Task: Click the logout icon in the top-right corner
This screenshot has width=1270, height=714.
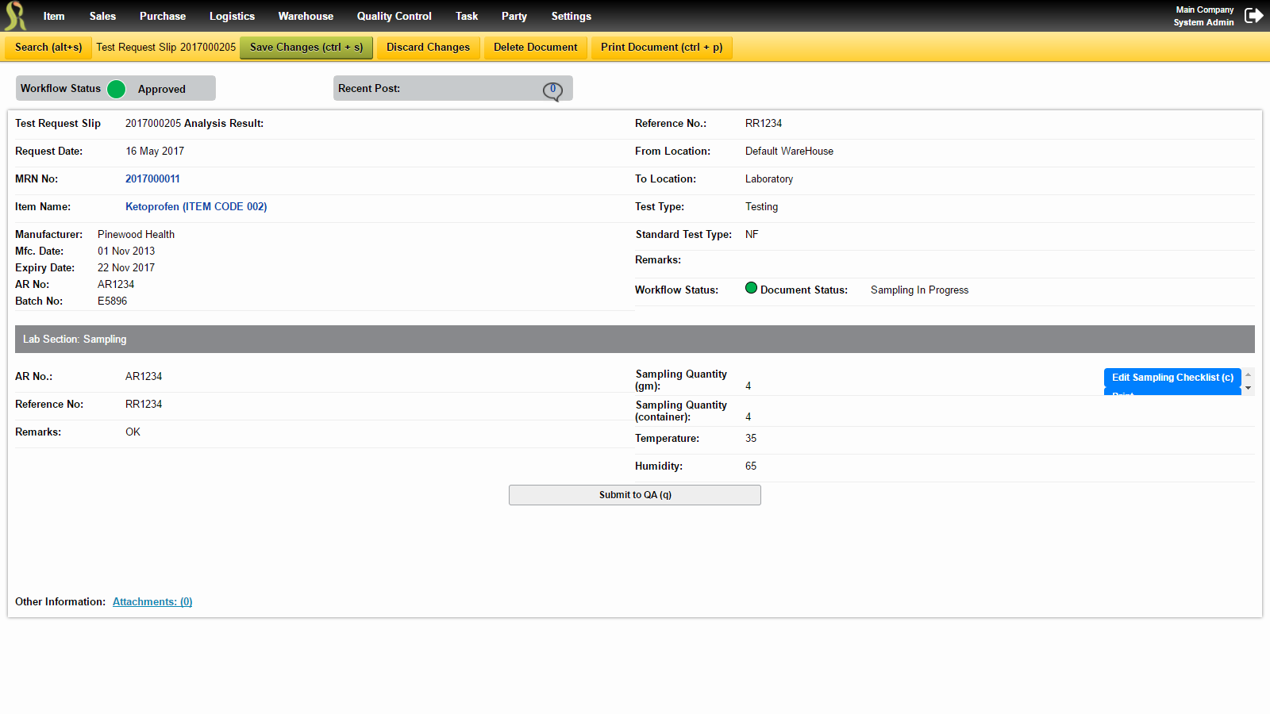Action: click(1254, 15)
